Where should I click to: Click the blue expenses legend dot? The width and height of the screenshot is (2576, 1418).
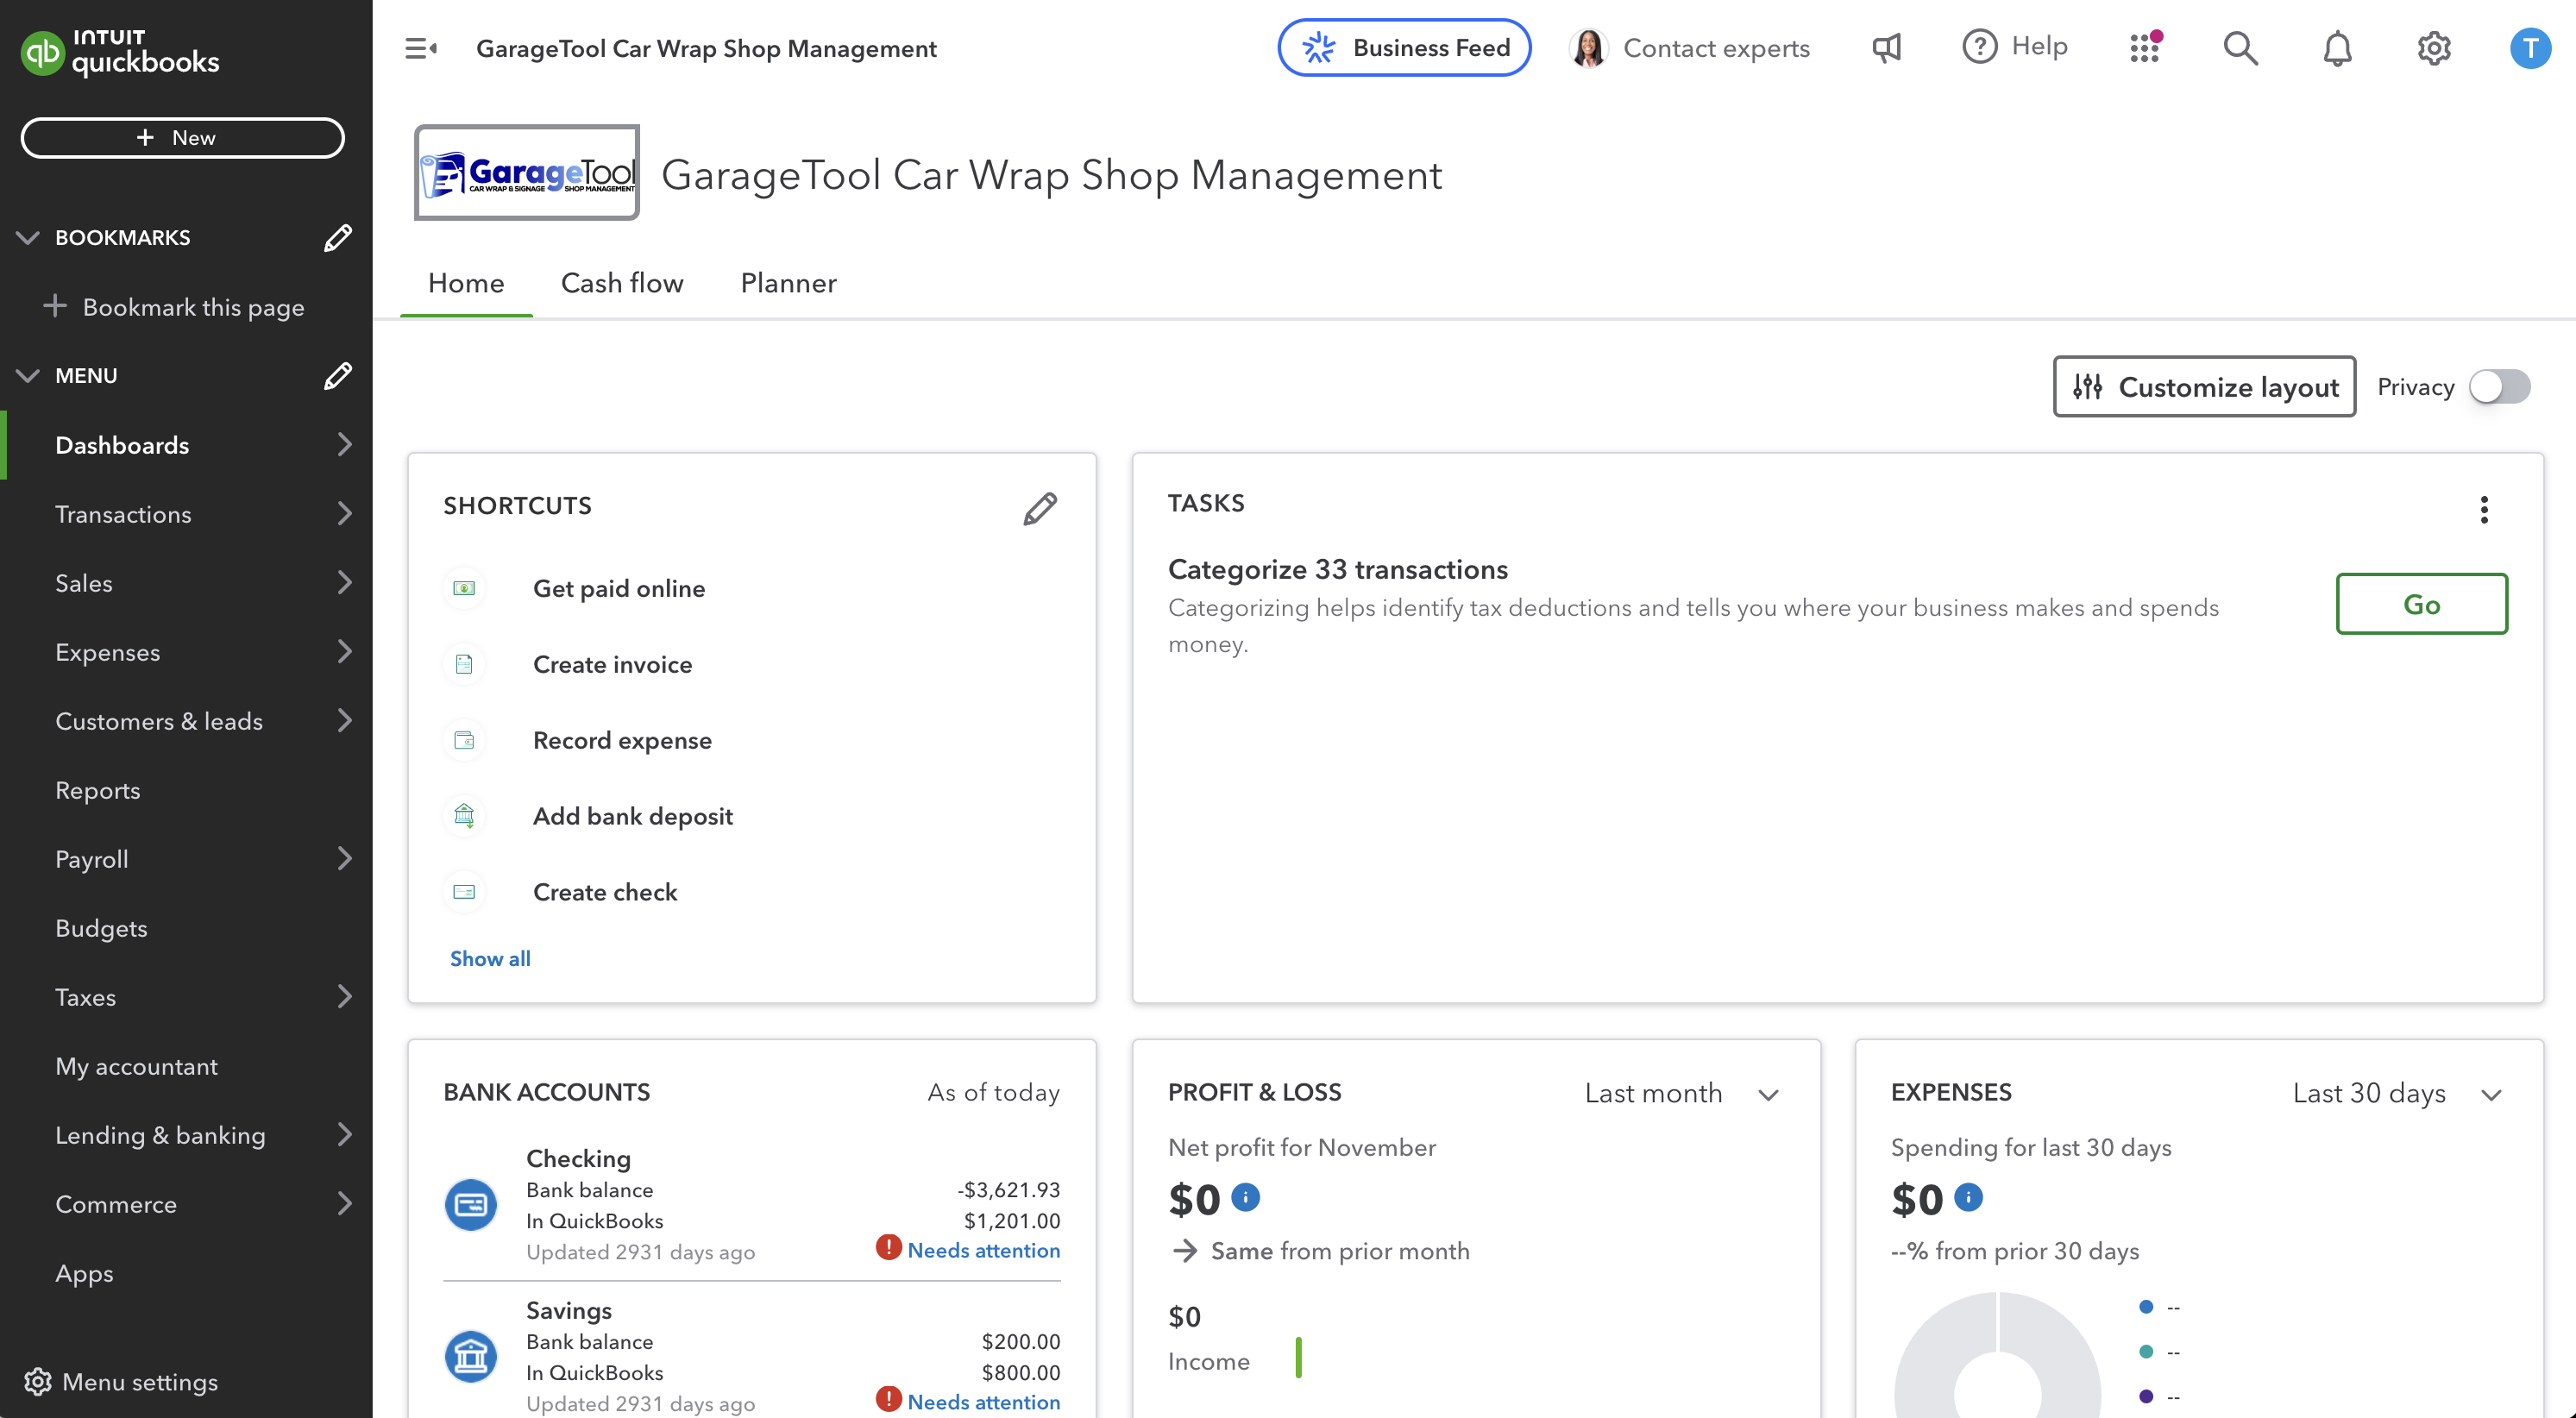(x=2145, y=1307)
